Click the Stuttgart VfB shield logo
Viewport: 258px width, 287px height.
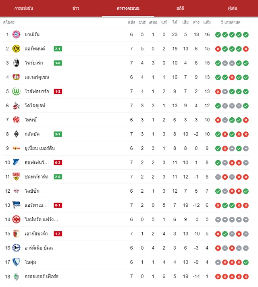click(16, 177)
